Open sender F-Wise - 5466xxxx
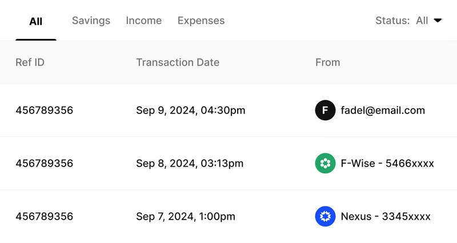Screen dimensions: 457x243 (387, 163)
